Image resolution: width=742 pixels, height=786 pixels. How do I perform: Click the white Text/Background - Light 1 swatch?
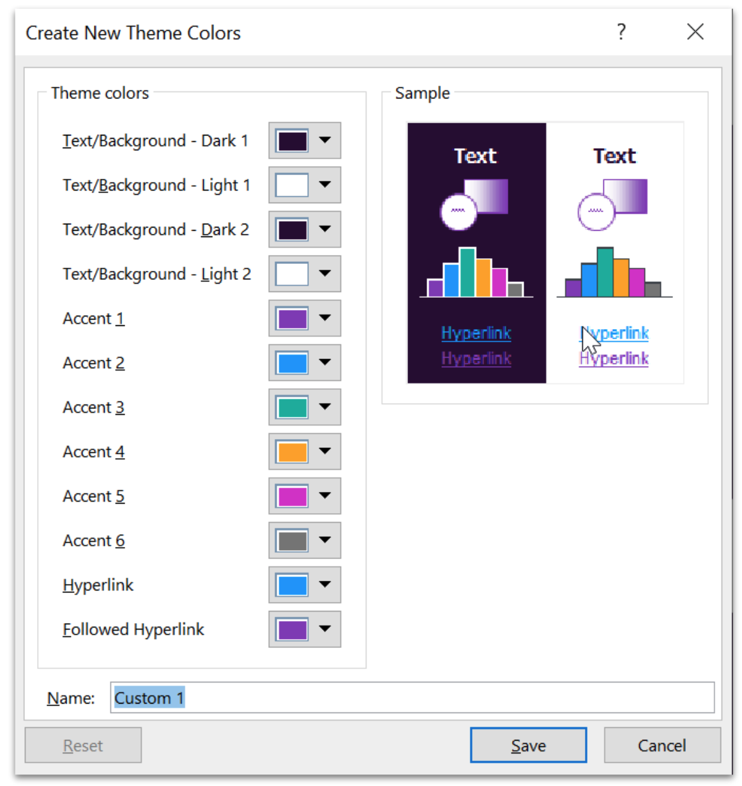coord(292,185)
